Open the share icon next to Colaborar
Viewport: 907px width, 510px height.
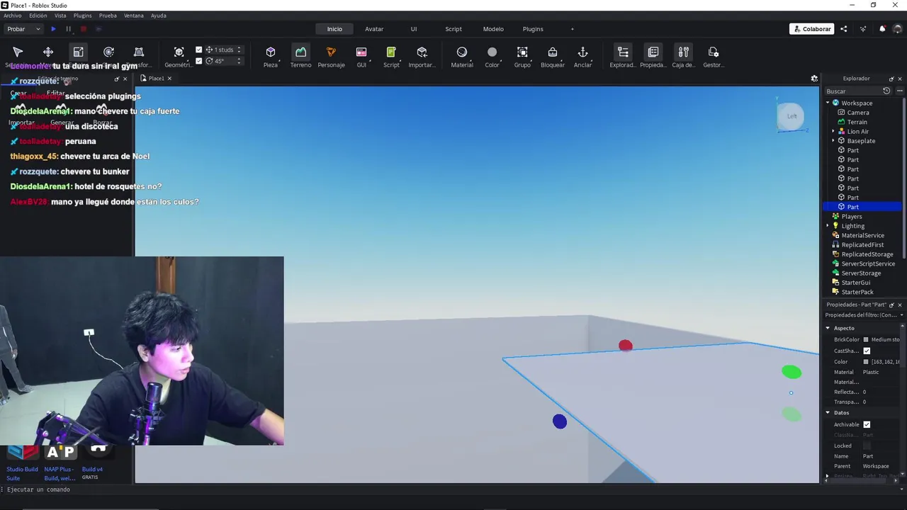[x=843, y=29]
